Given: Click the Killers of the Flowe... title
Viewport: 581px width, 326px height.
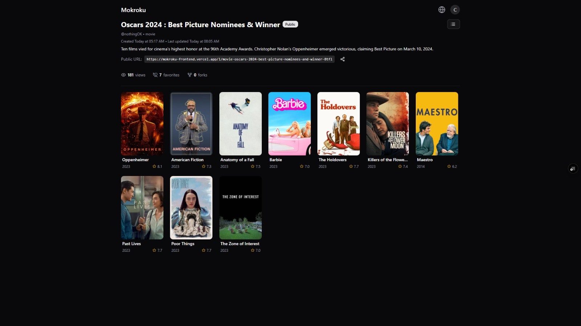Looking at the screenshot, I should [387, 160].
